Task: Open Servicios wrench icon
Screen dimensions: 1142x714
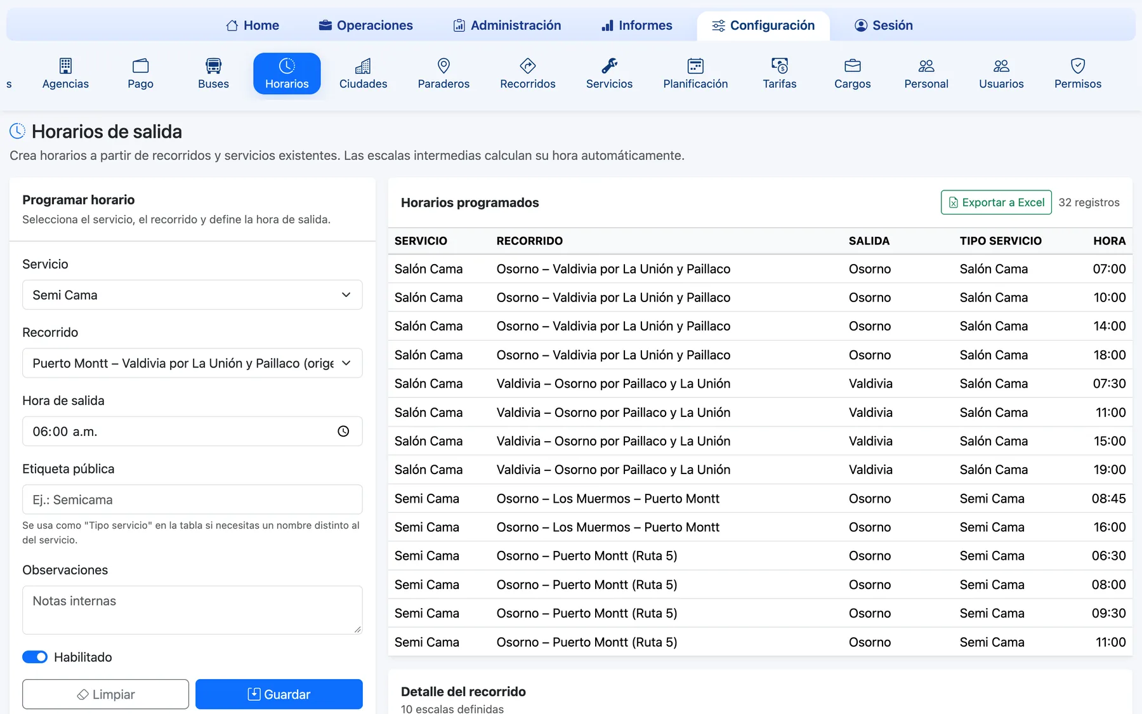Action: 609,66
